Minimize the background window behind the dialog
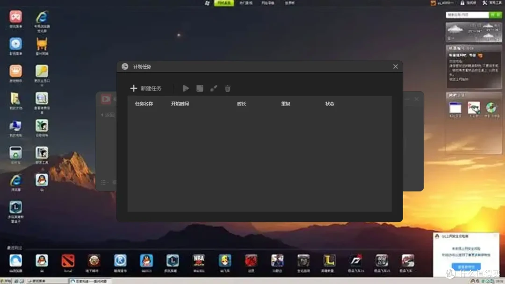Screen dimensions: 505x284 click(x=407, y=99)
